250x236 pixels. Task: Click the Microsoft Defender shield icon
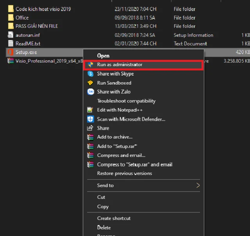pyautogui.click(x=90, y=119)
